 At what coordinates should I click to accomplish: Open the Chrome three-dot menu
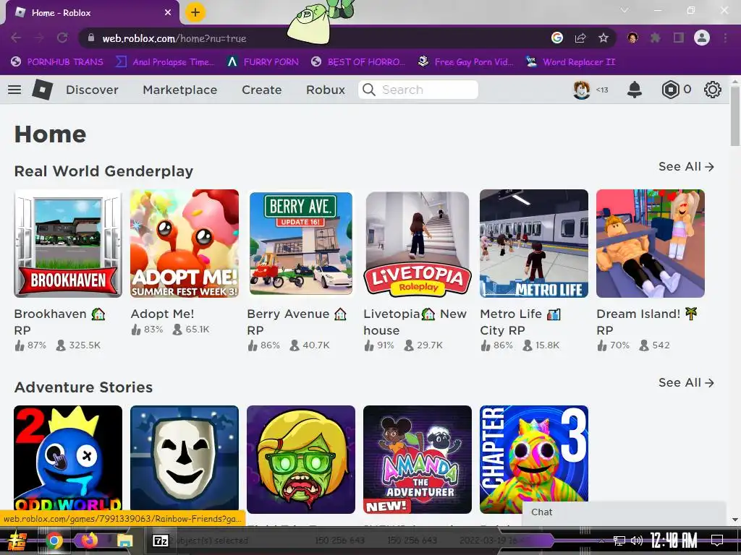click(725, 38)
